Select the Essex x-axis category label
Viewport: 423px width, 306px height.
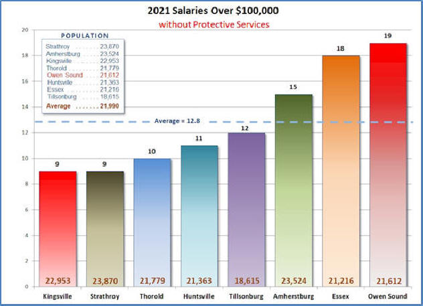(341, 294)
